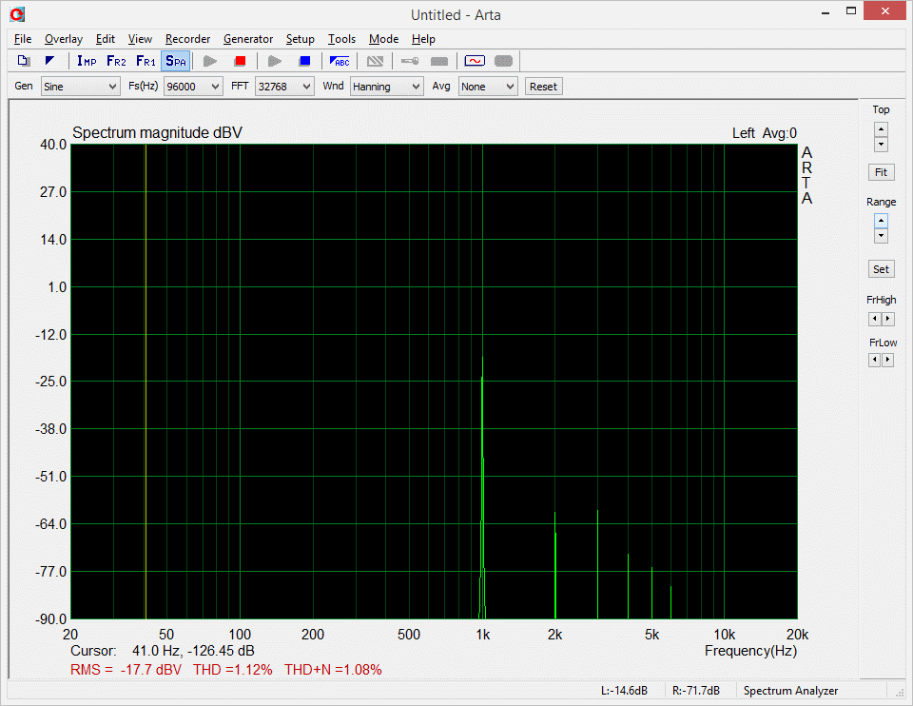Open the Mode menu
Image resolution: width=913 pixels, height=706 pixels.
coord(383,39)
